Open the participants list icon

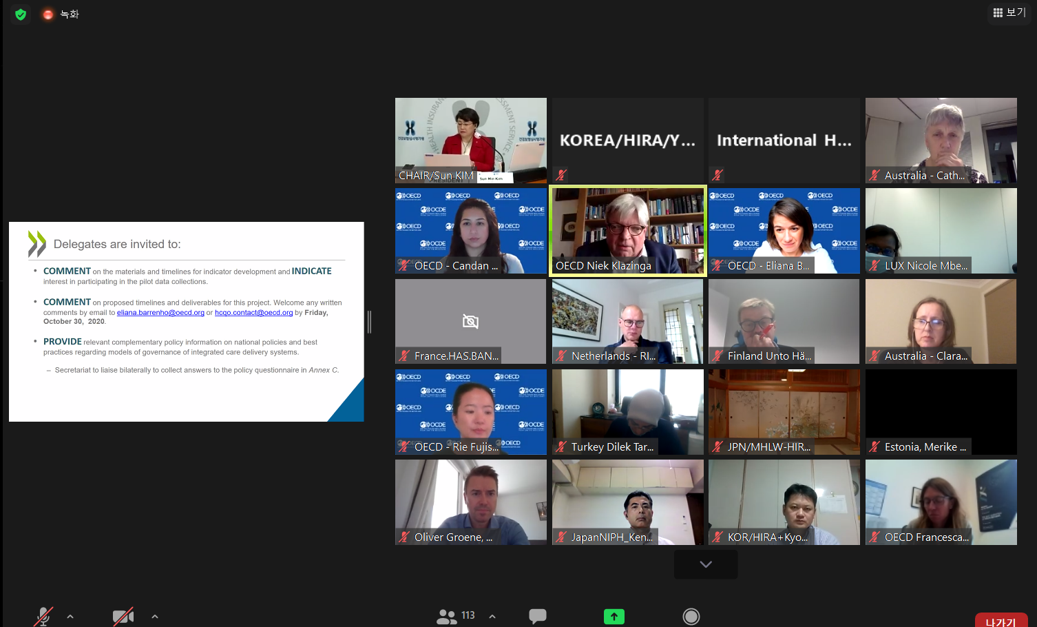pyautogui.click(x=448, y=616)
